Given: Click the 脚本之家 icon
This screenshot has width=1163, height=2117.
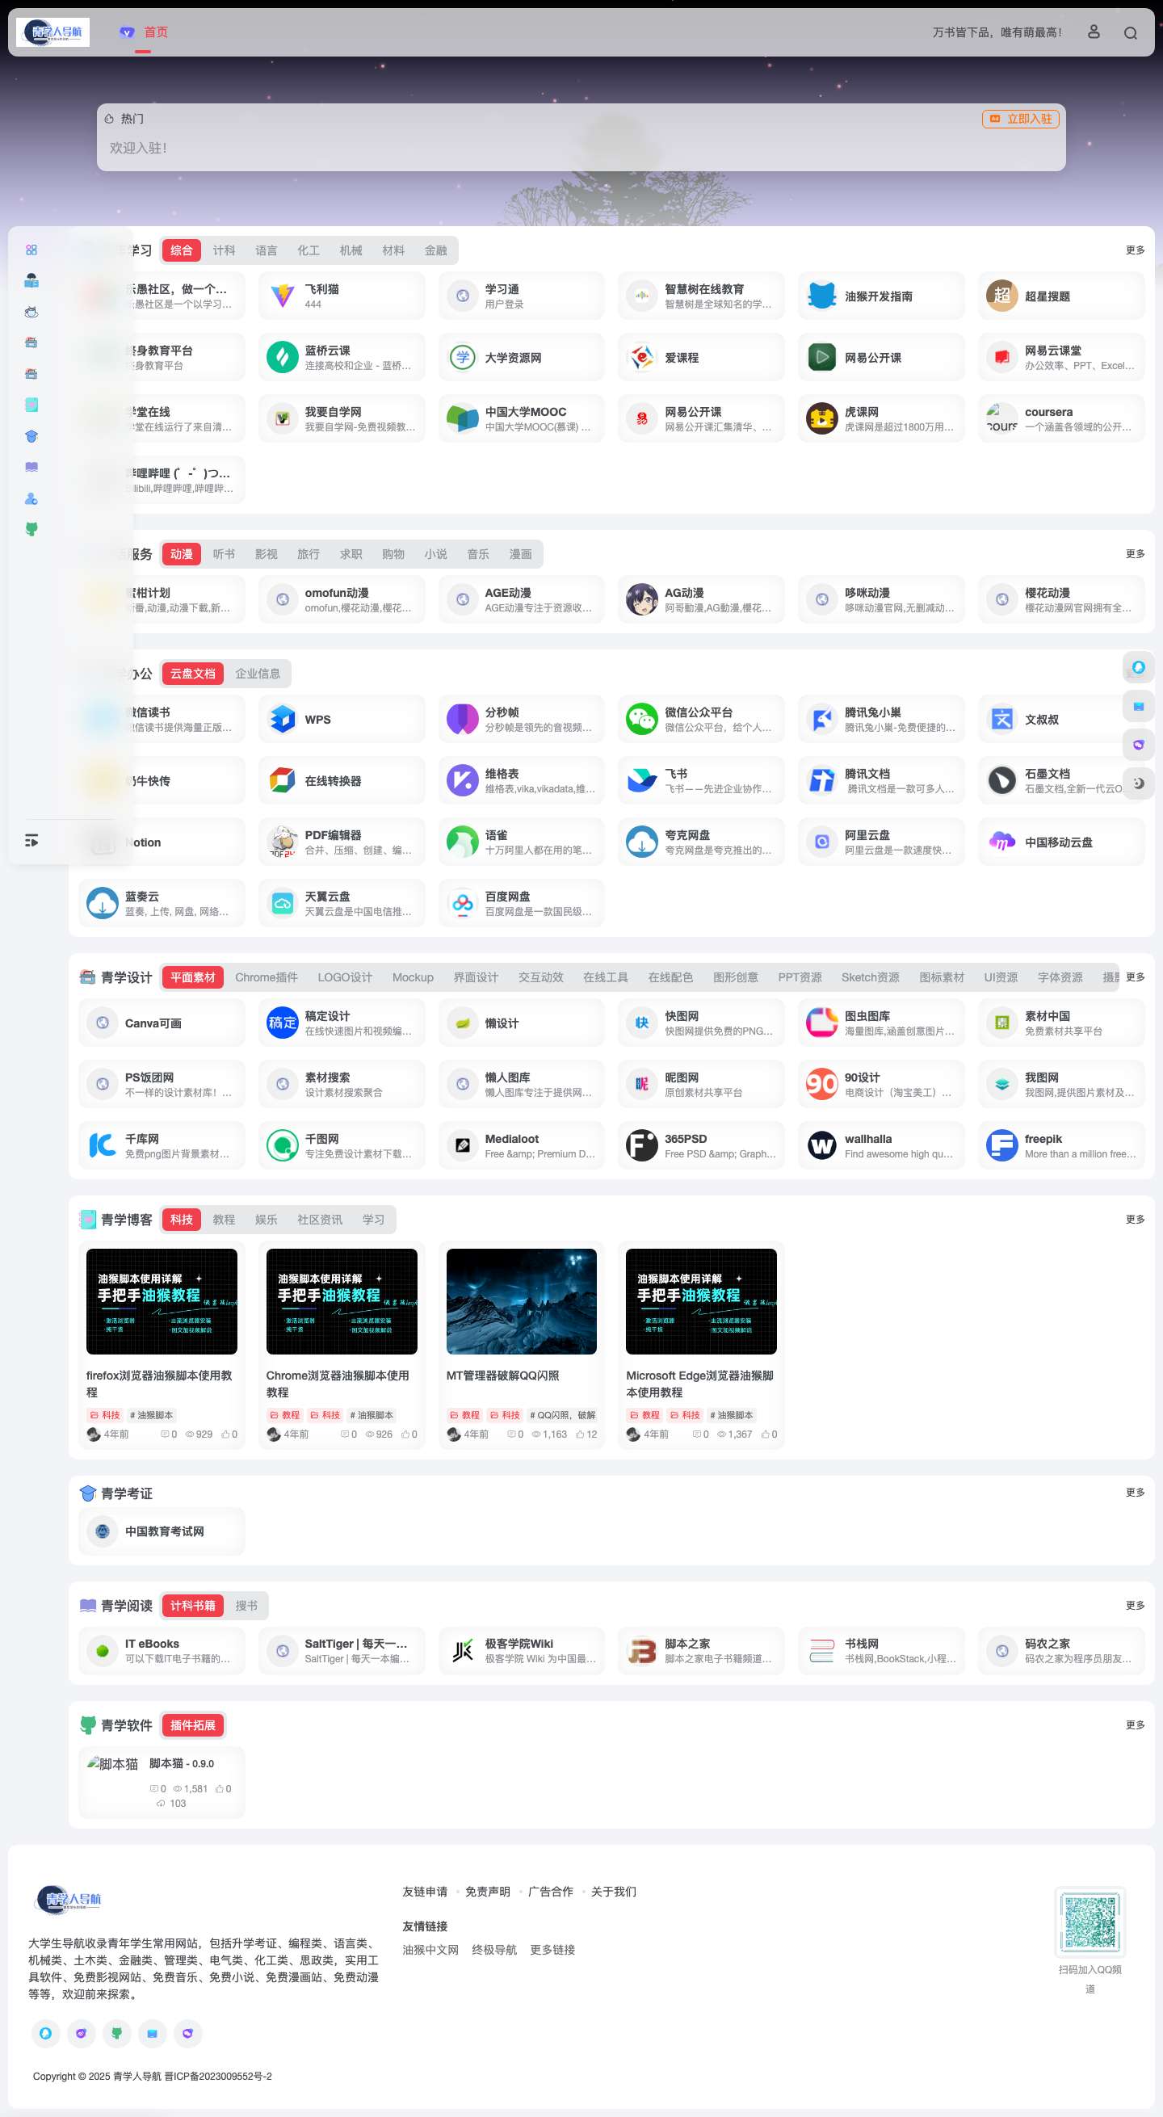Looking at the screenshot, I should 642,1651.
